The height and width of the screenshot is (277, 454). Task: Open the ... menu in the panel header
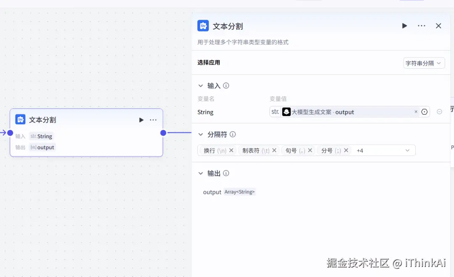(421, 26)
